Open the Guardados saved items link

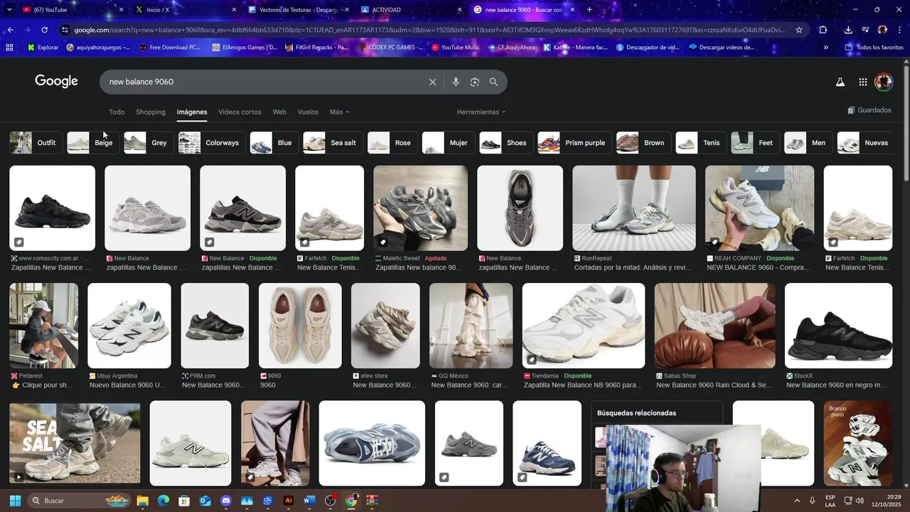(x=869, y=110)
